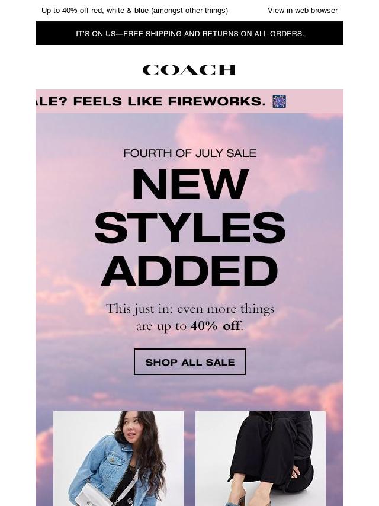The height and width of the screenshot is (506, 379).
Task: Open the denim jacket model product photo
Action: (118, 458)
